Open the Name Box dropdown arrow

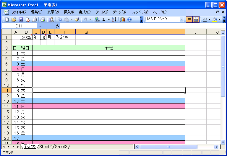coord(40,26)
